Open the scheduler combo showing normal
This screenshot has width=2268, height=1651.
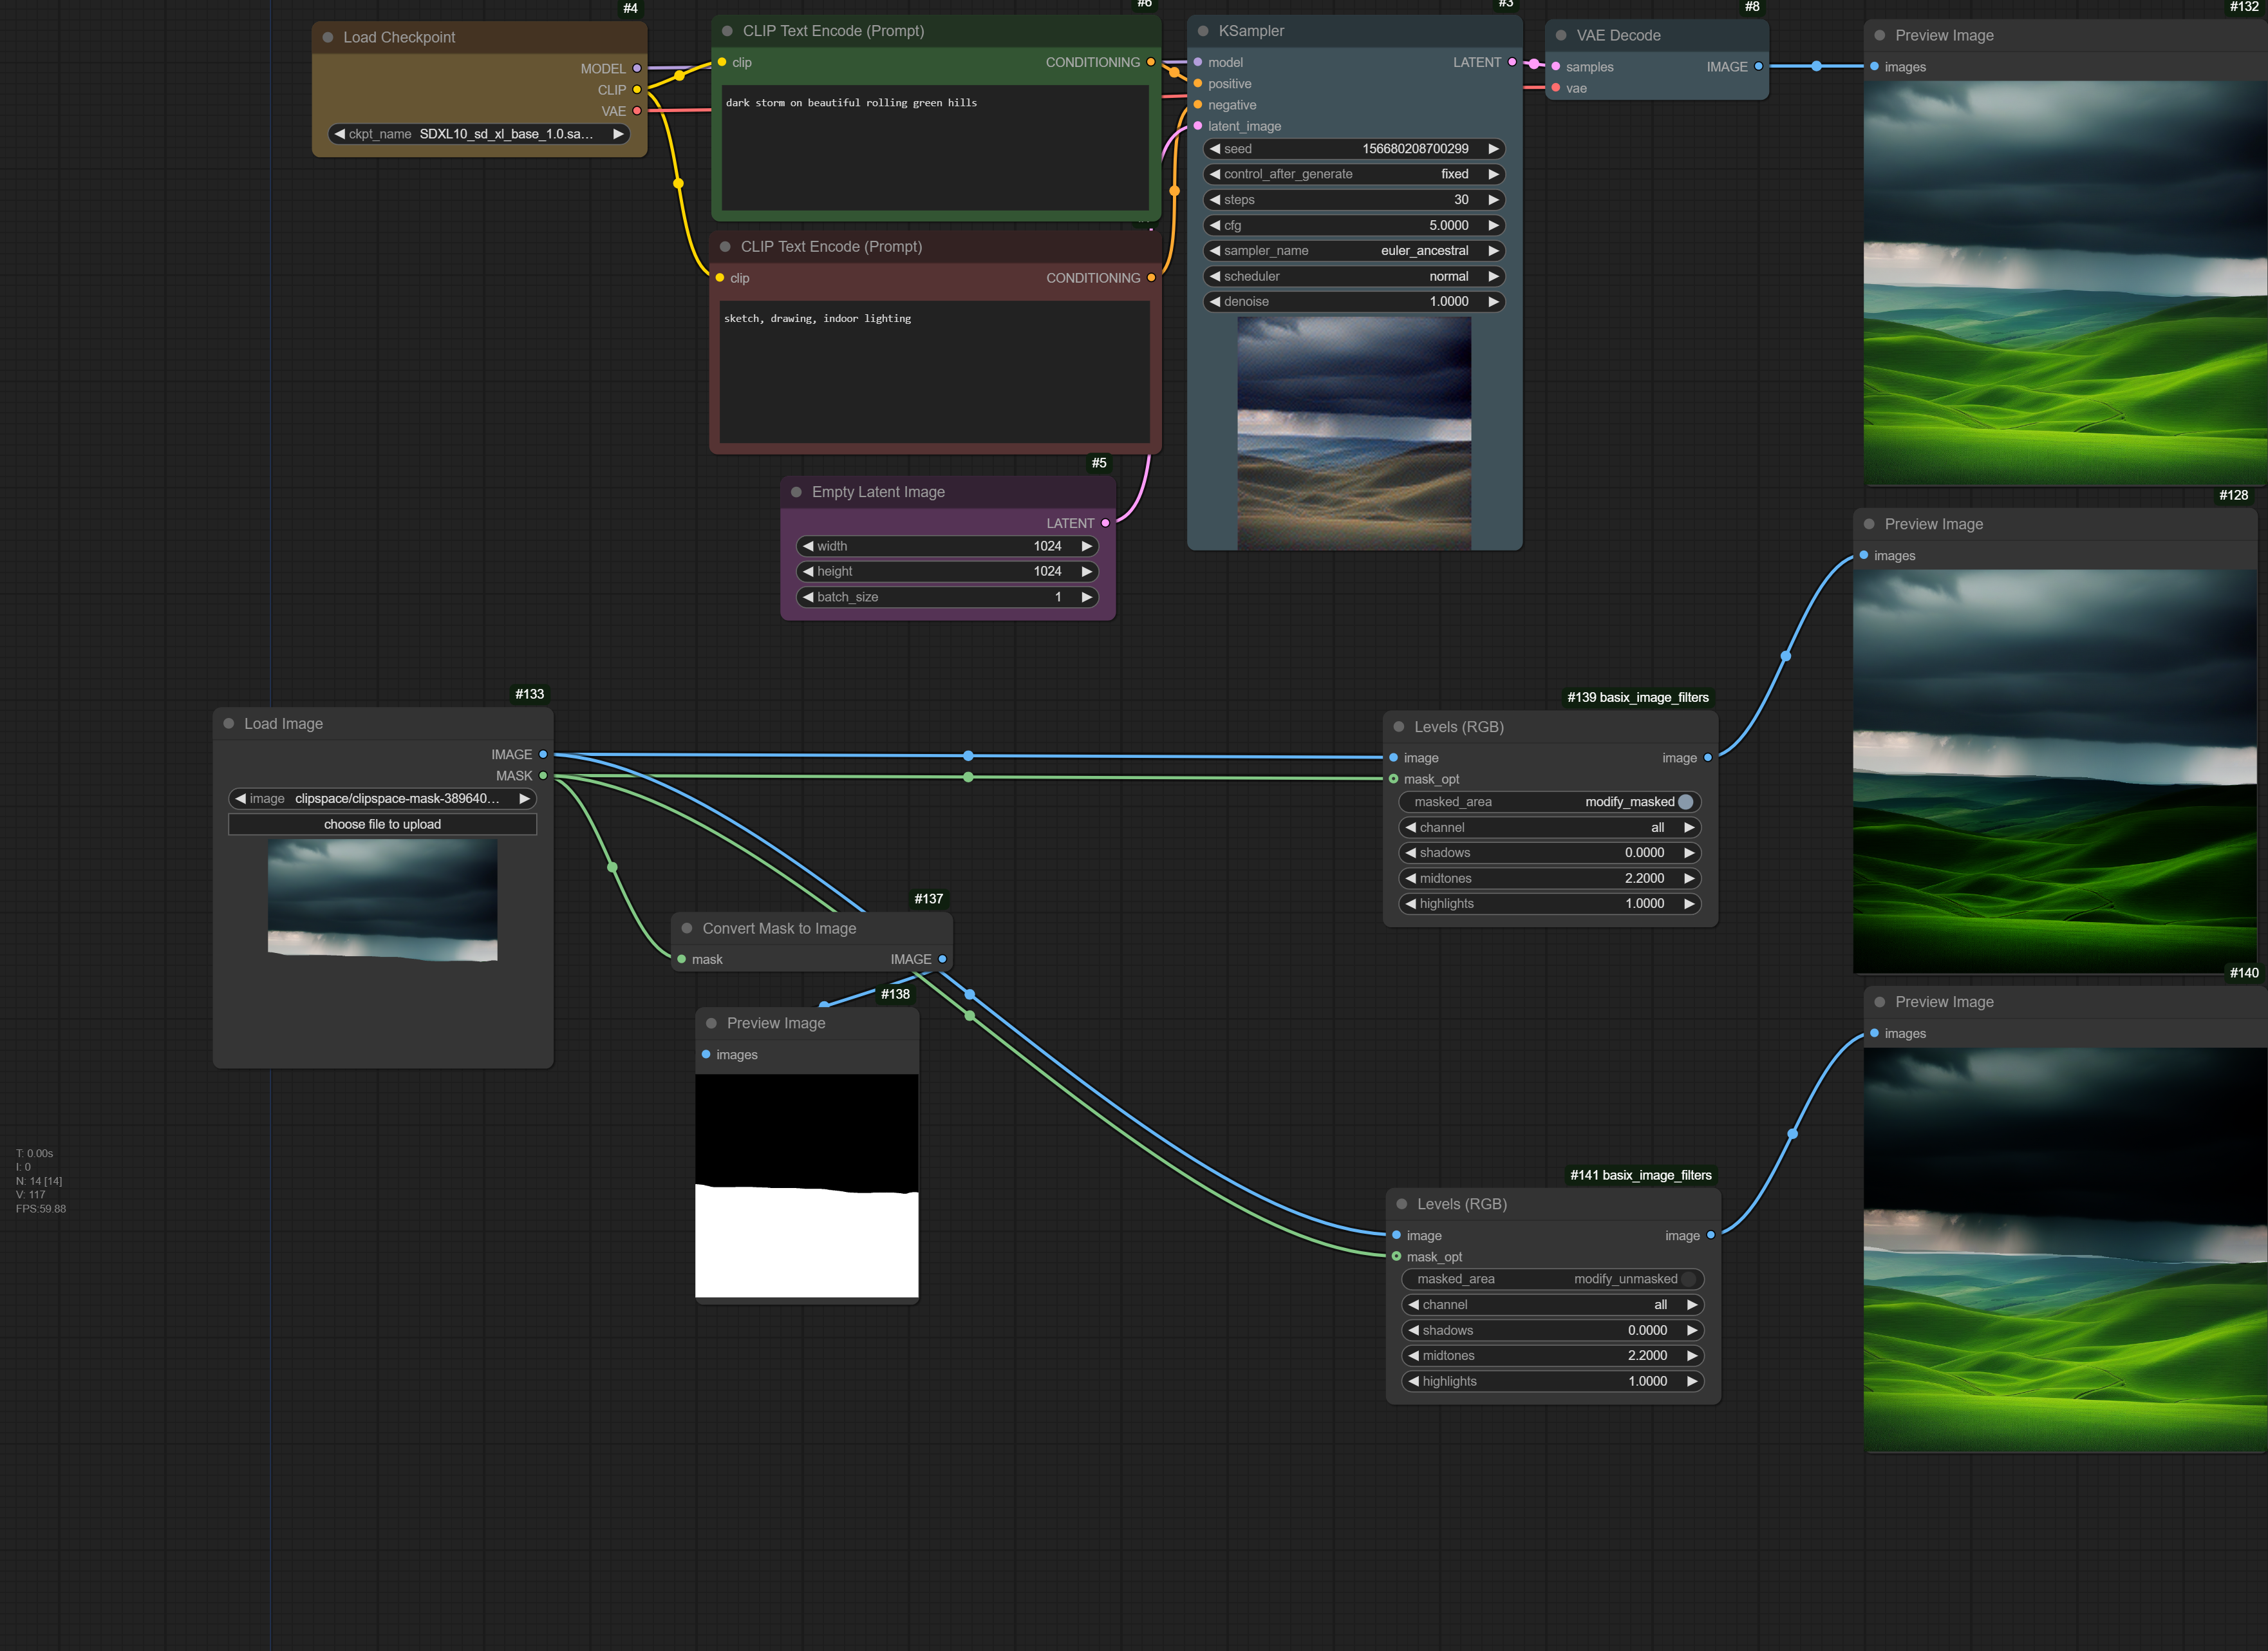1354,276
